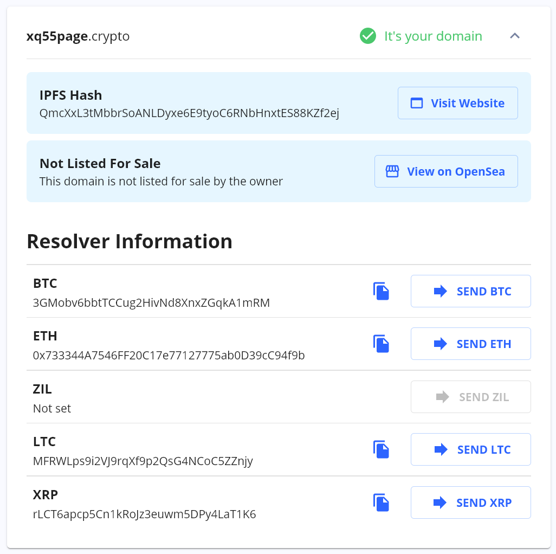Click the ETH address starting with 0x7333

point(169,355)
